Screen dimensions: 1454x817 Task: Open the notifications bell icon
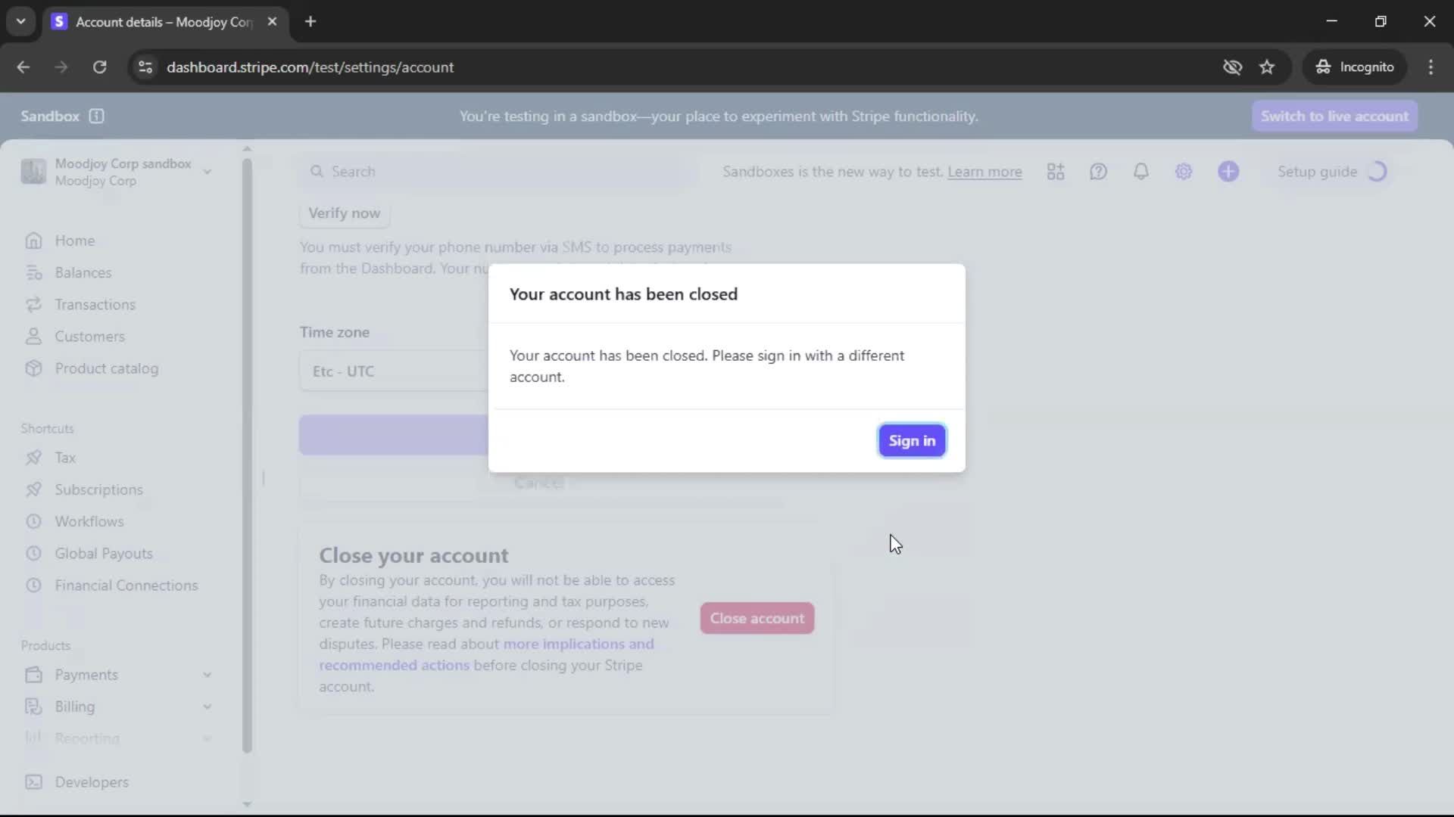(x=1140, y=172)
